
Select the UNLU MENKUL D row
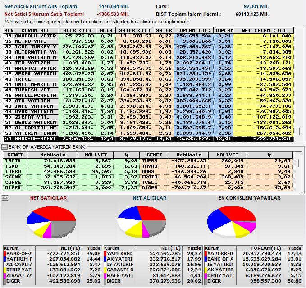[148, 85]
